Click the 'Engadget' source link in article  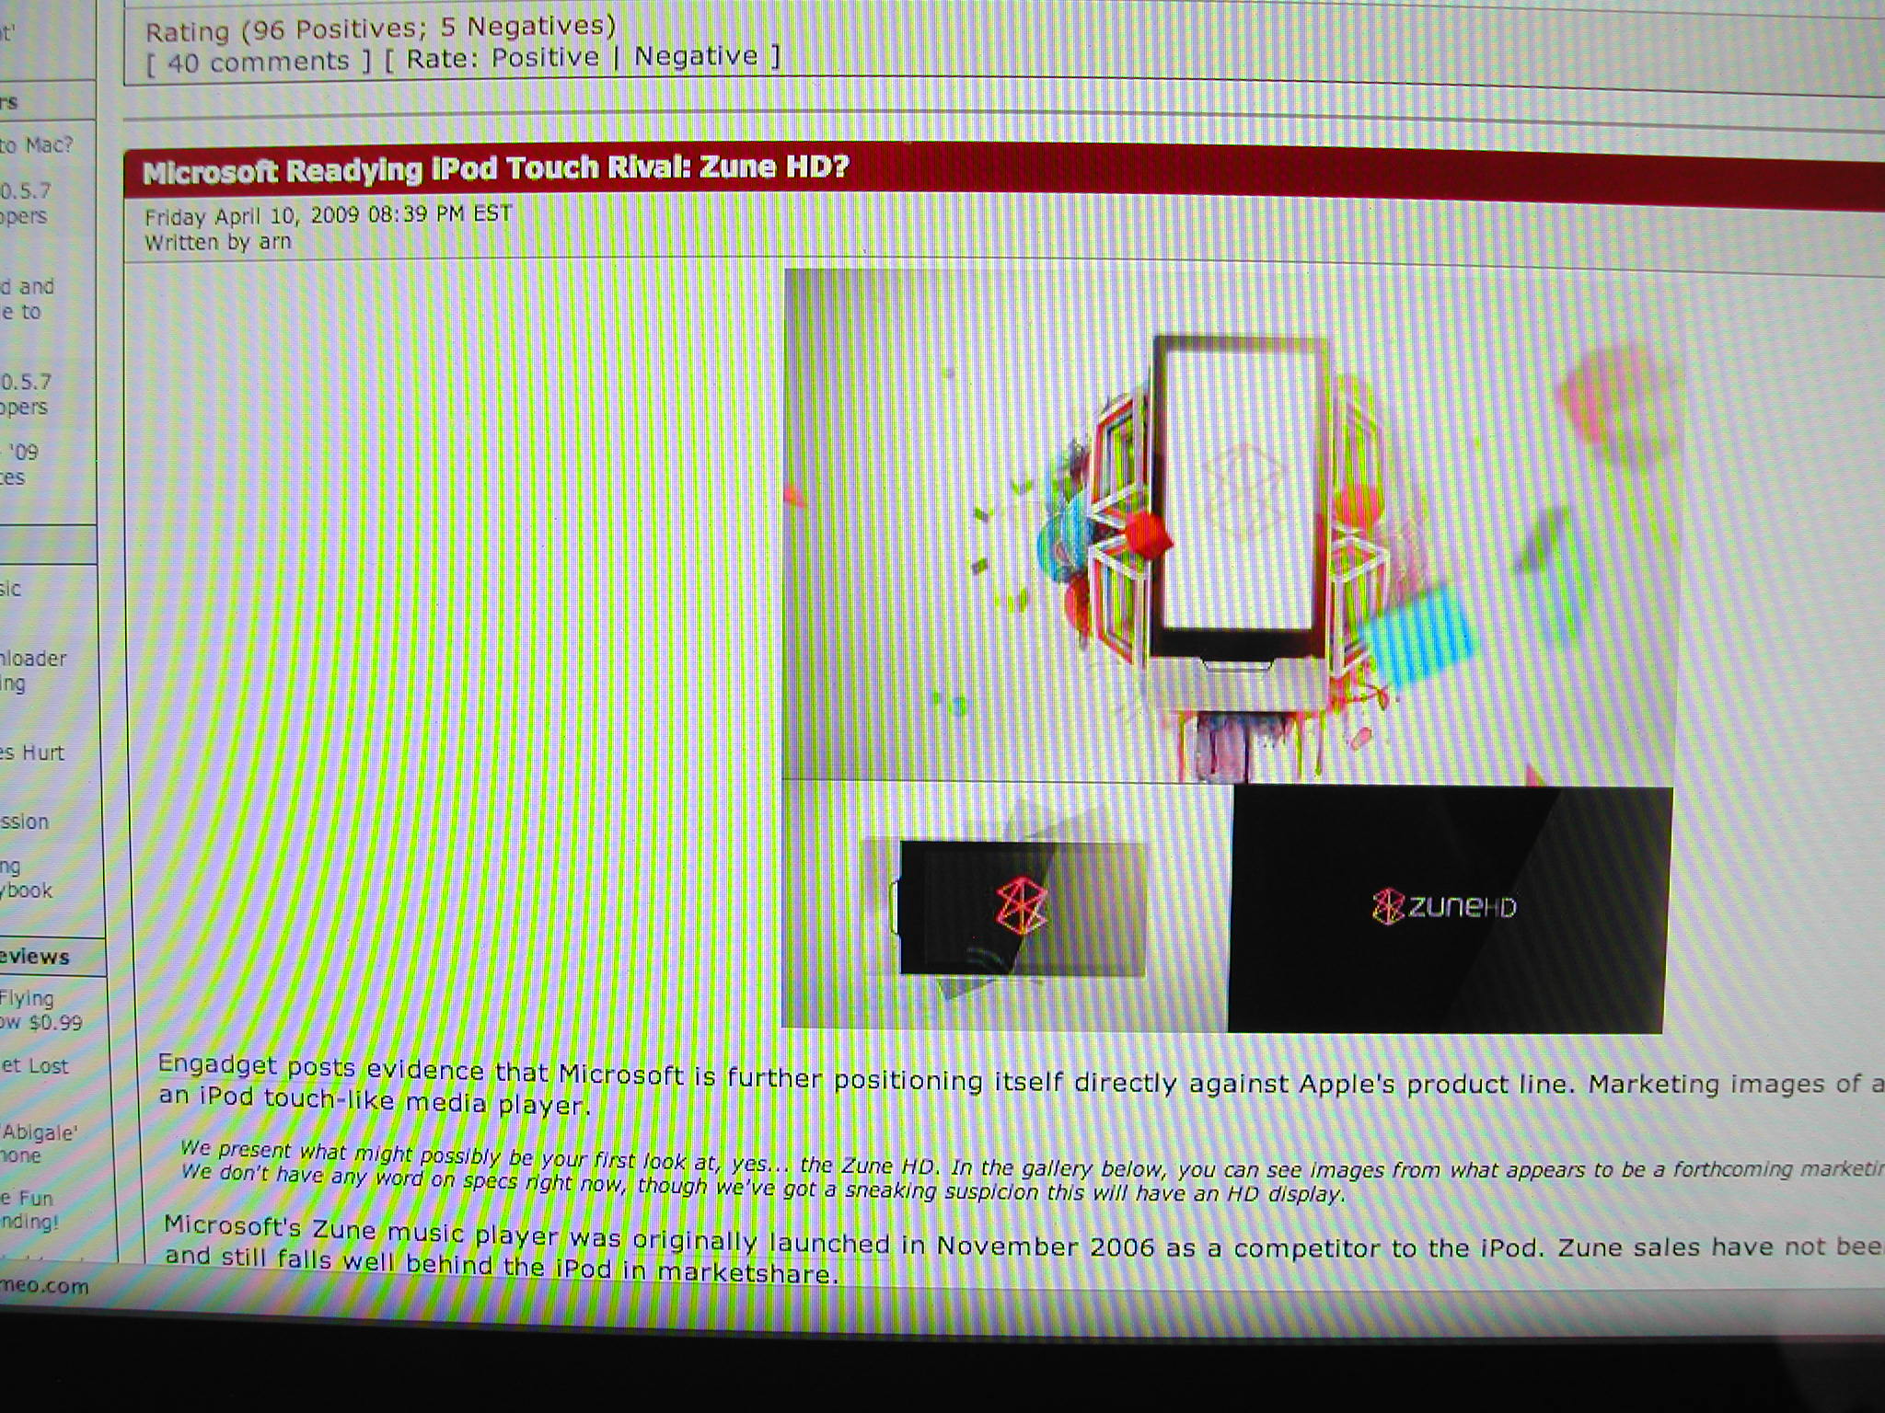[x=216, y=1064]
